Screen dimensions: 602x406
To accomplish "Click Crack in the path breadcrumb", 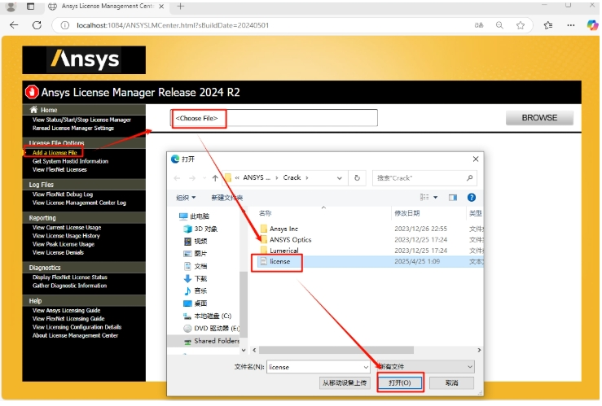I will (x=292, y=177).
